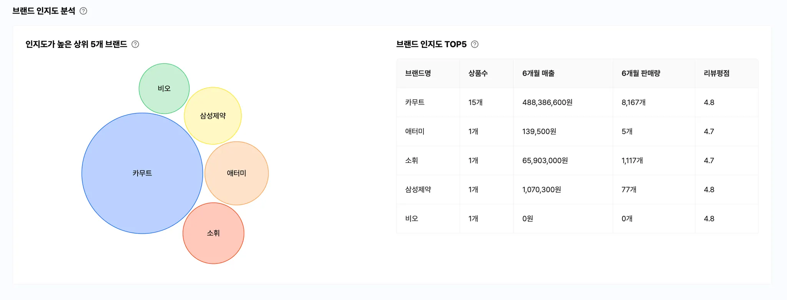Click the yellow 삼성제약 bubble
This screenshot has height=300, width=787.
pyautogui.click(x=213, y=116)
